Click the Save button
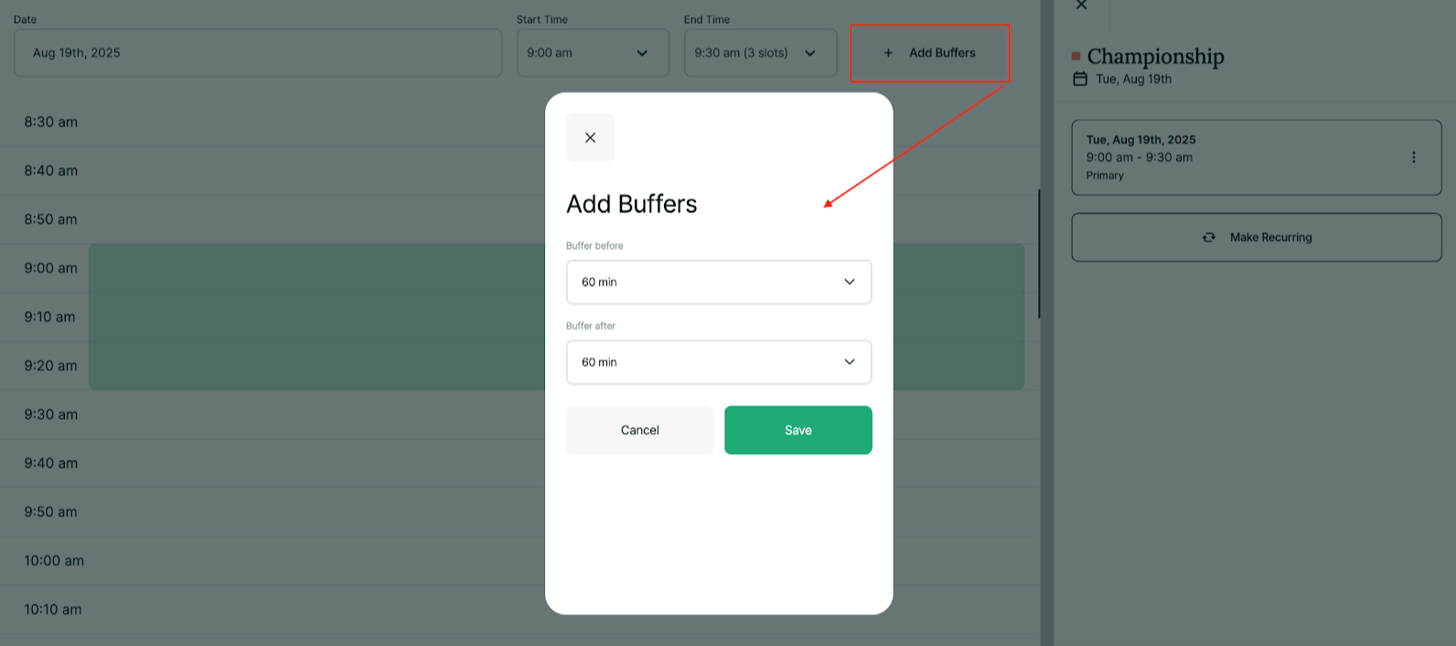The height and width of the screenshot is (646, 1456). [x=798, y=430]
